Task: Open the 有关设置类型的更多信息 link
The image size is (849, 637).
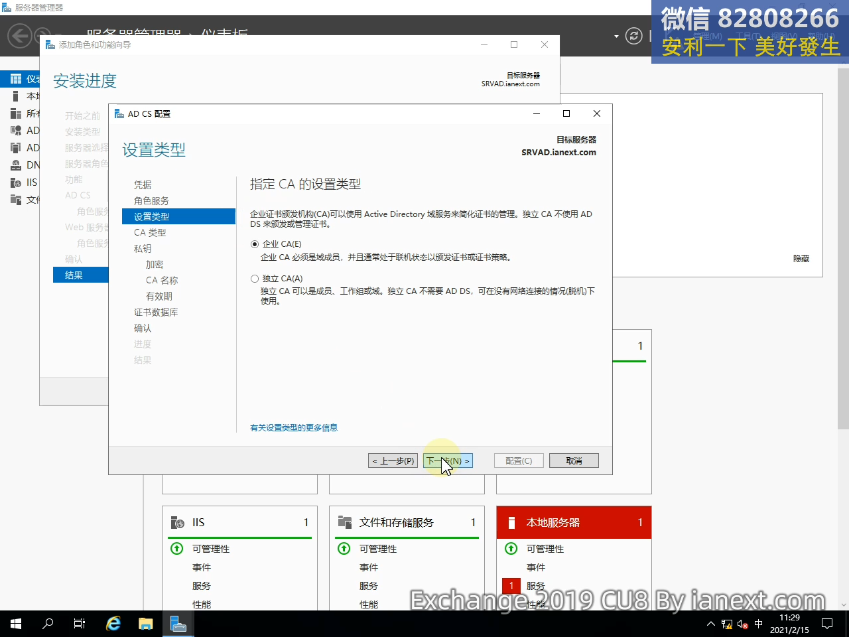Action: pos(294,428)
